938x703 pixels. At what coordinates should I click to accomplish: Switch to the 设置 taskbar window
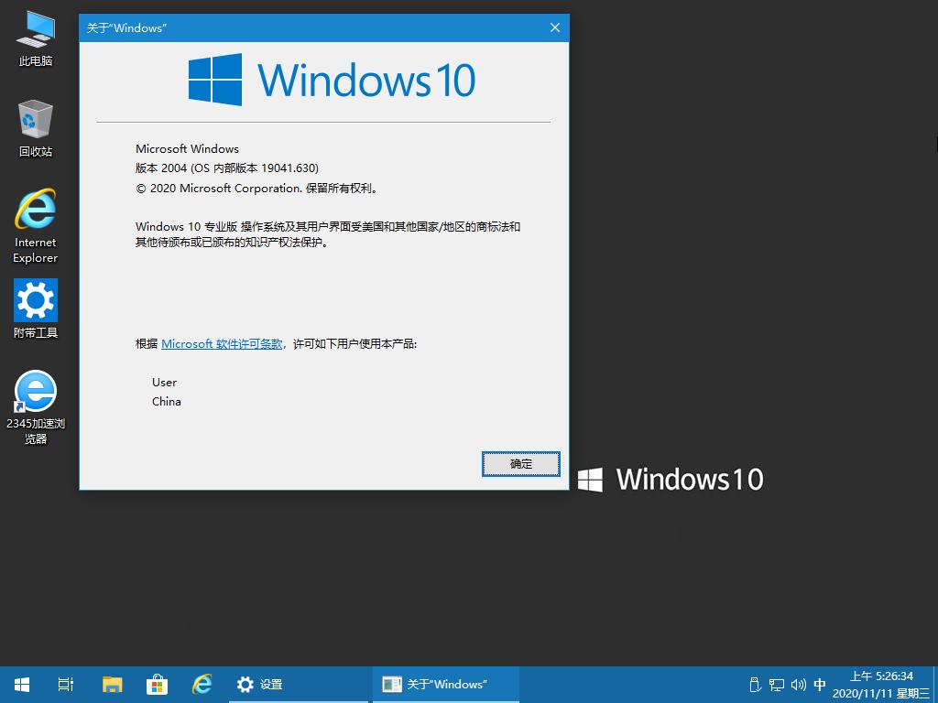pyautogui.click(x=299, y=685)
